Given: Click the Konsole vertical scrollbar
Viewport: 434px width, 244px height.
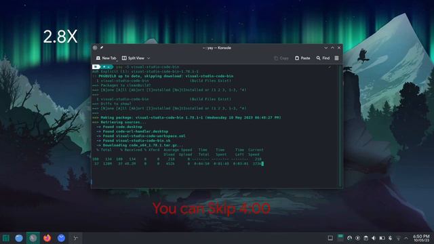Looking at the screenshot, I should coord(340,126).
